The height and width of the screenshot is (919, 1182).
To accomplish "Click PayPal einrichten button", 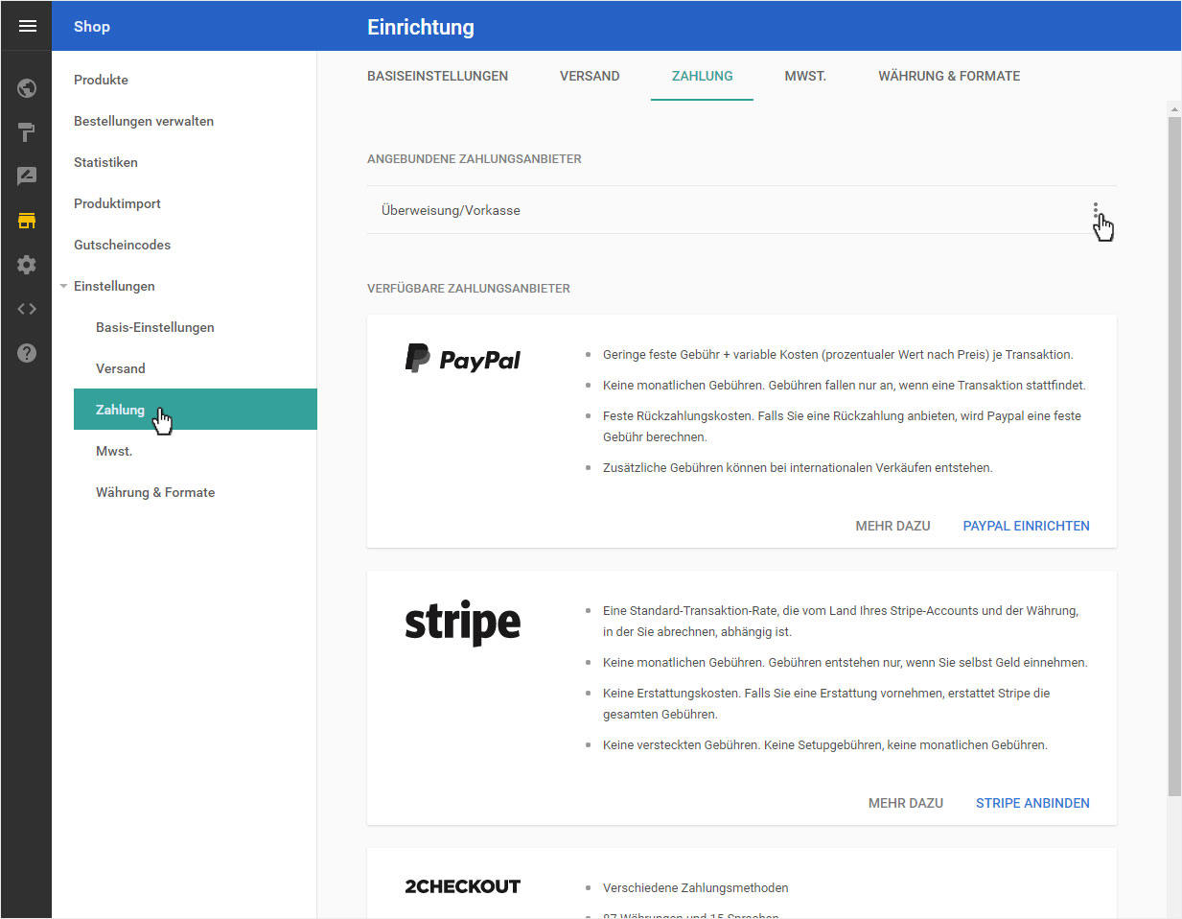I will click(1026, 526).
